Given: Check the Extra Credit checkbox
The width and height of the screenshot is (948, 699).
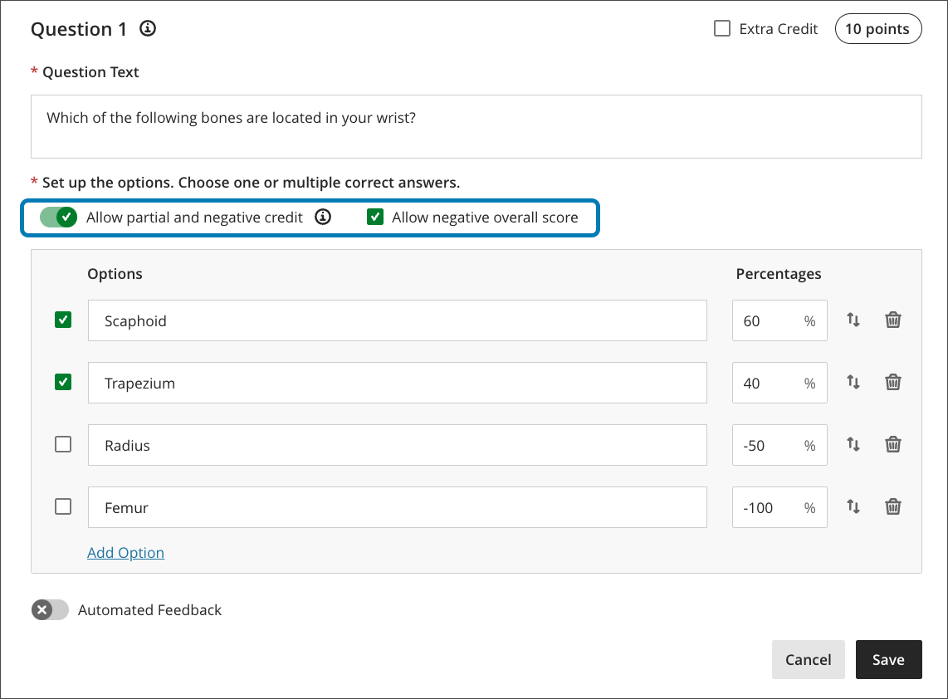Looking at the screenshot, I should tap(721, 29).
